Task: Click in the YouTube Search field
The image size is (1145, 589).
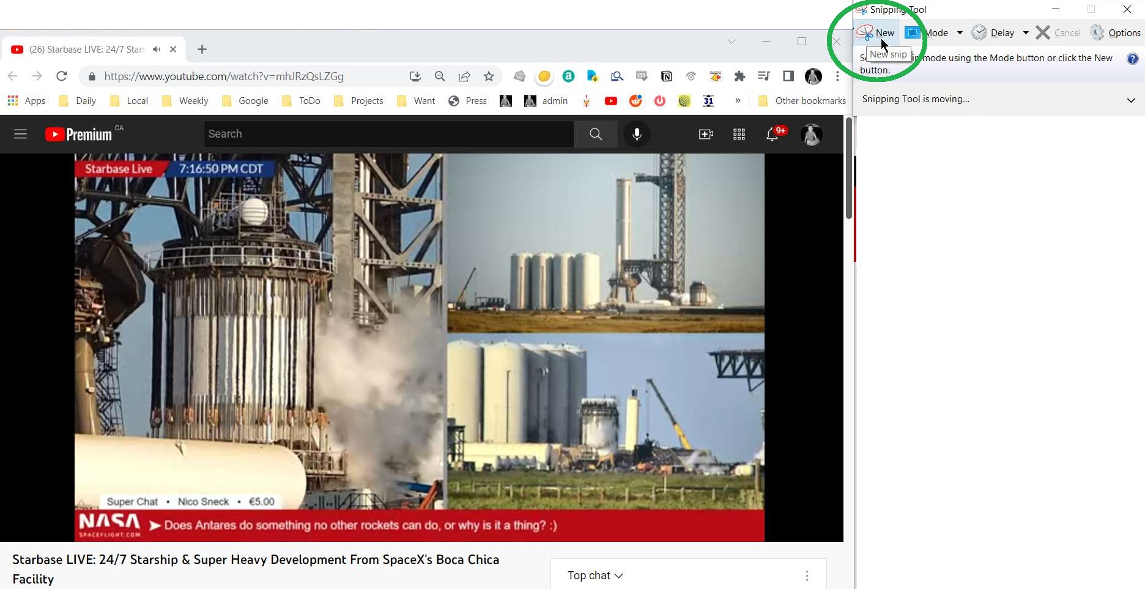Action: pos(388,134)
